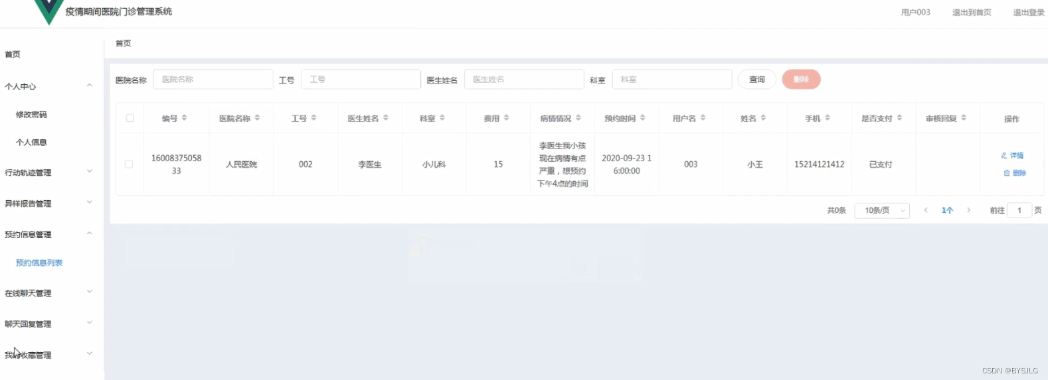Sort table by 科室 column arrows

(x=442, y=118)
